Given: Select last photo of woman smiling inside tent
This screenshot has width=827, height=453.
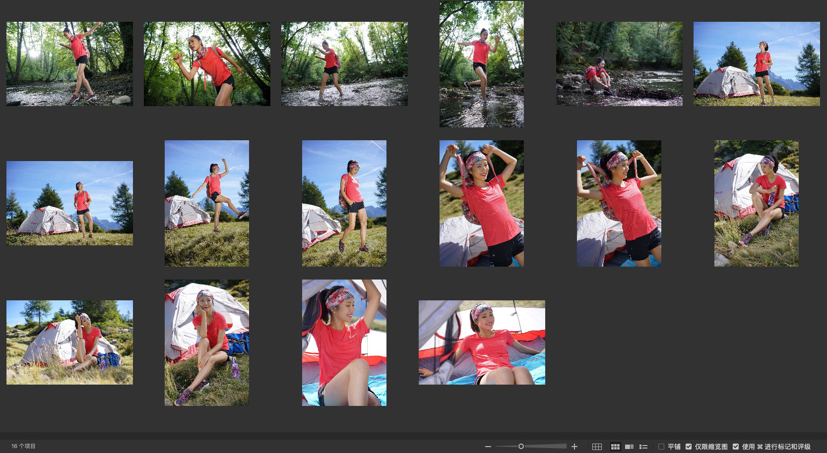Looking at the screenshot, I should (x=482, y=342).
